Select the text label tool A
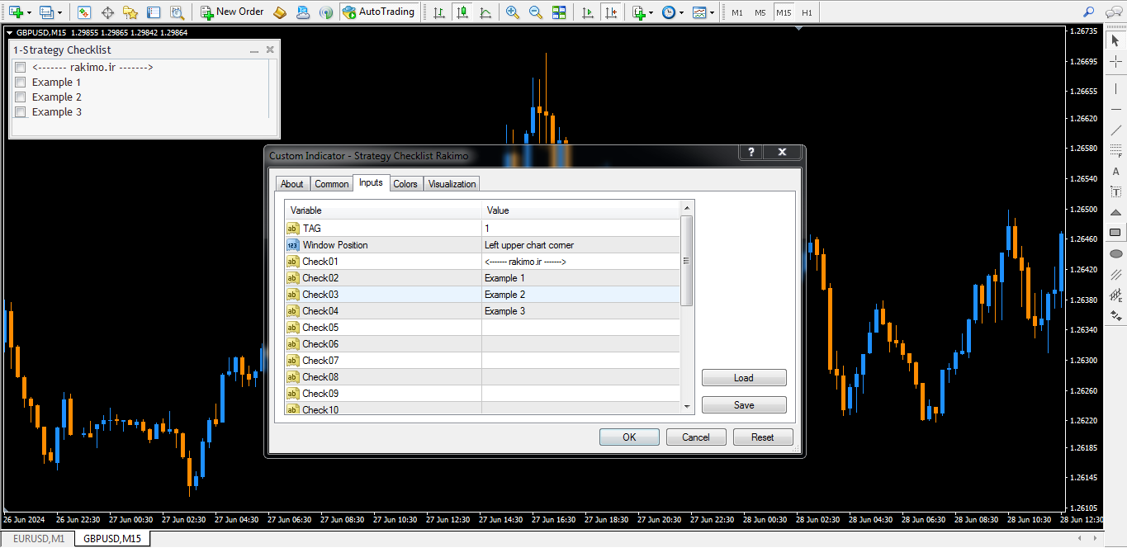1127x548 pixels. [1116, 171]
